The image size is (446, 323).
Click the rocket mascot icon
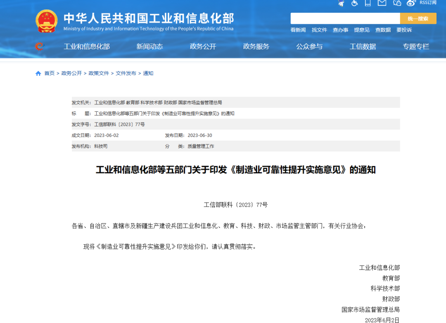click(341, 3)
